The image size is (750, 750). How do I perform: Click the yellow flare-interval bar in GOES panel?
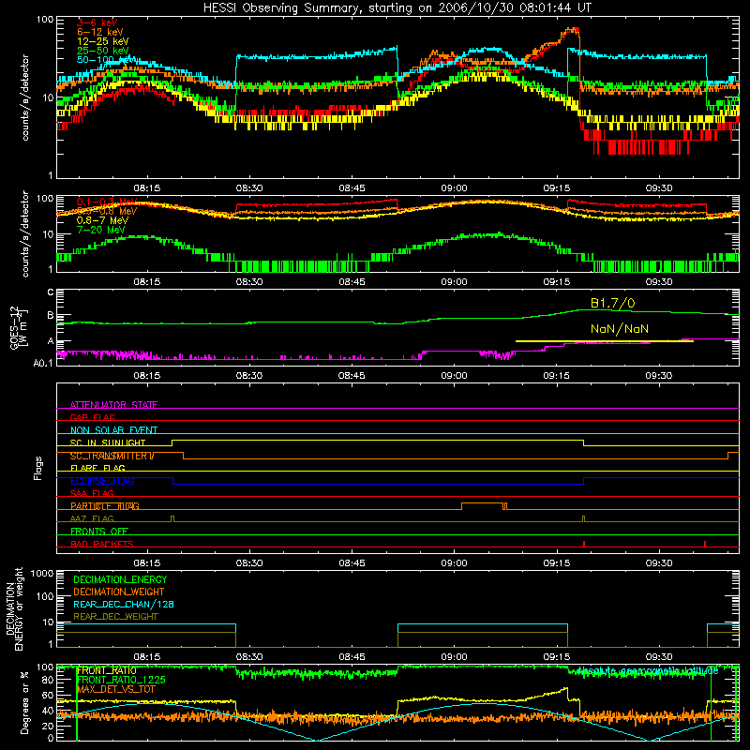click(x=605, y=341)
